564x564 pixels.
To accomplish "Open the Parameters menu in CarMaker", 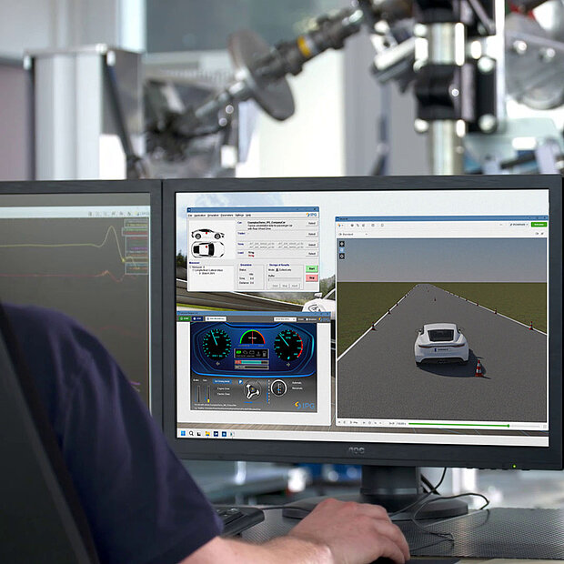I will (227, 216).
